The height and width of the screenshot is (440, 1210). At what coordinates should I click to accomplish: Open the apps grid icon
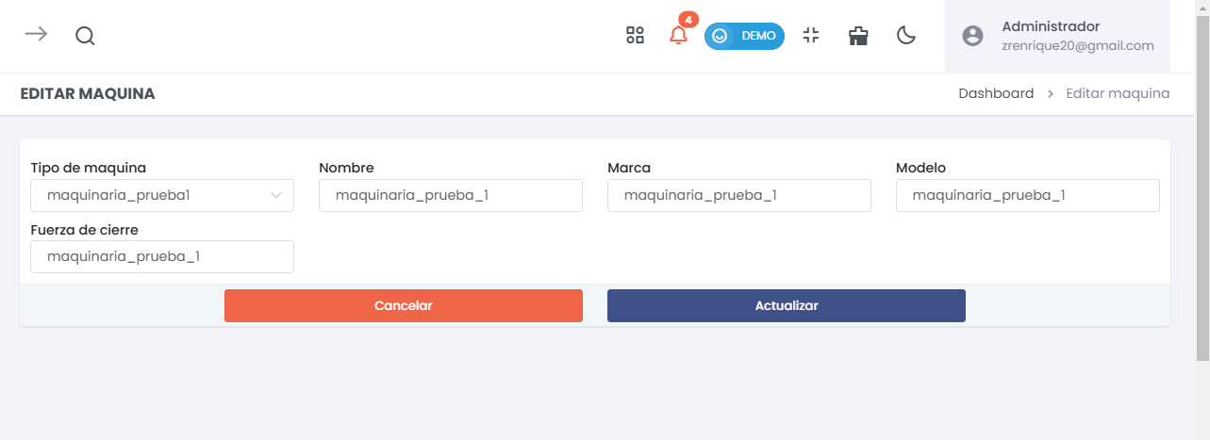(635, 36)
